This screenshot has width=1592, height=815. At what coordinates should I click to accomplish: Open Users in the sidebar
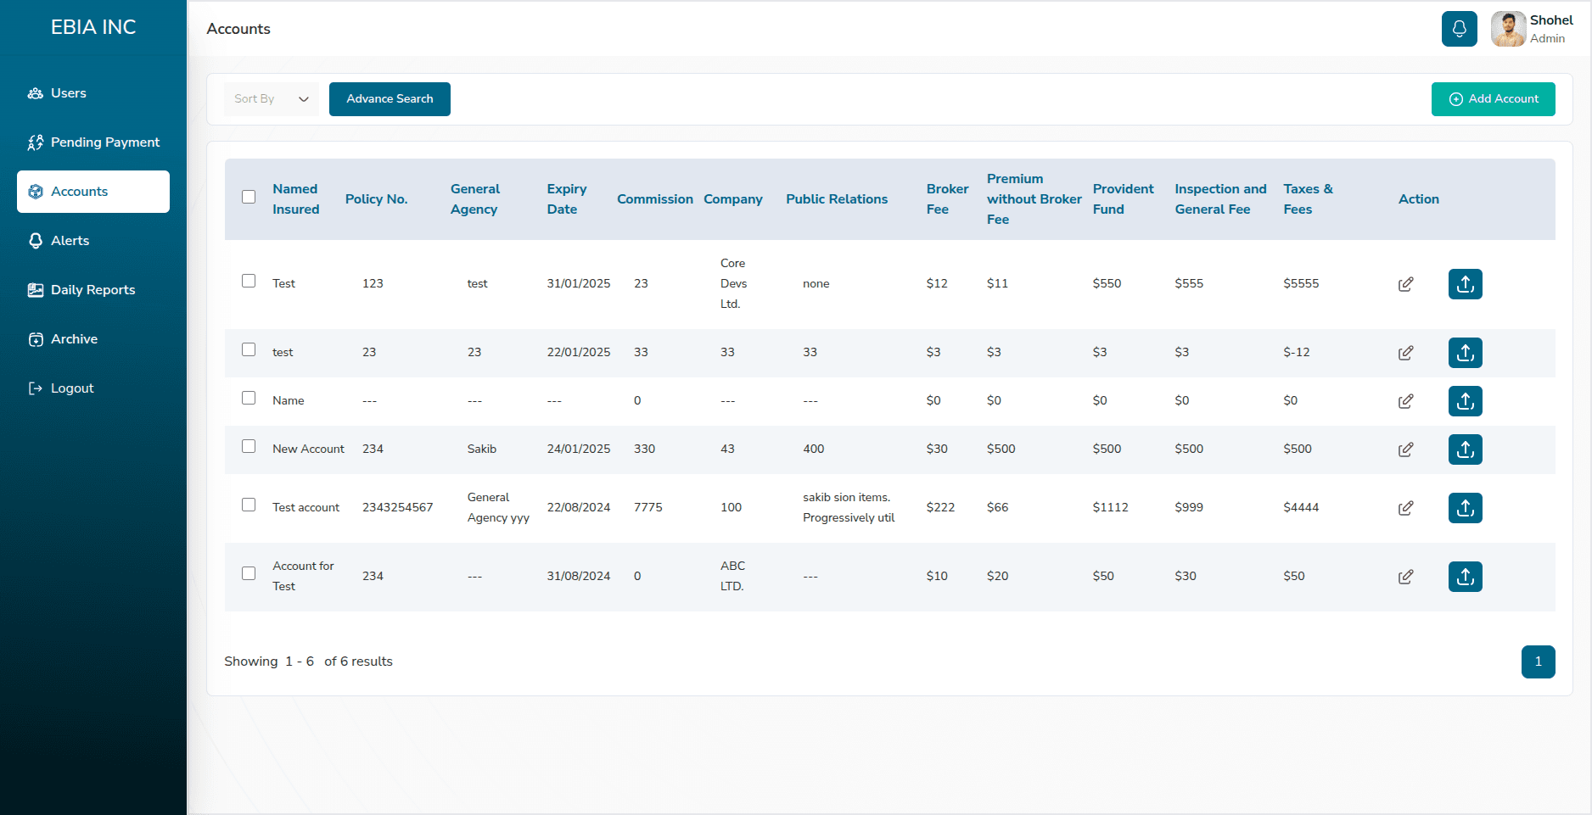tap(93, 93)
